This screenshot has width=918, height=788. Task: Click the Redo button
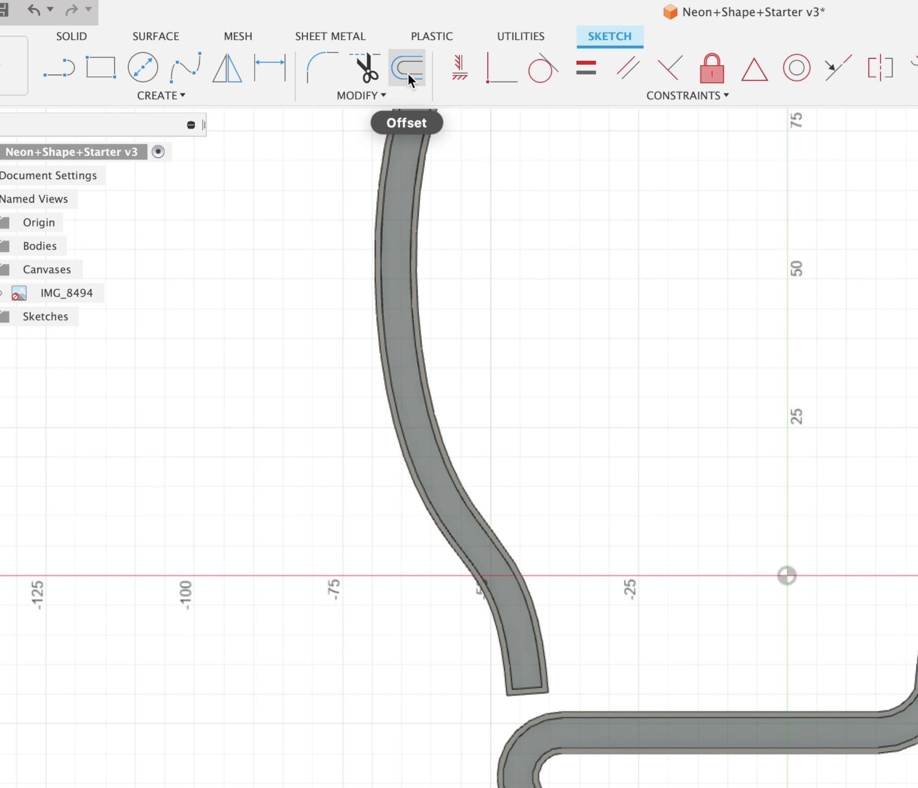72,10
